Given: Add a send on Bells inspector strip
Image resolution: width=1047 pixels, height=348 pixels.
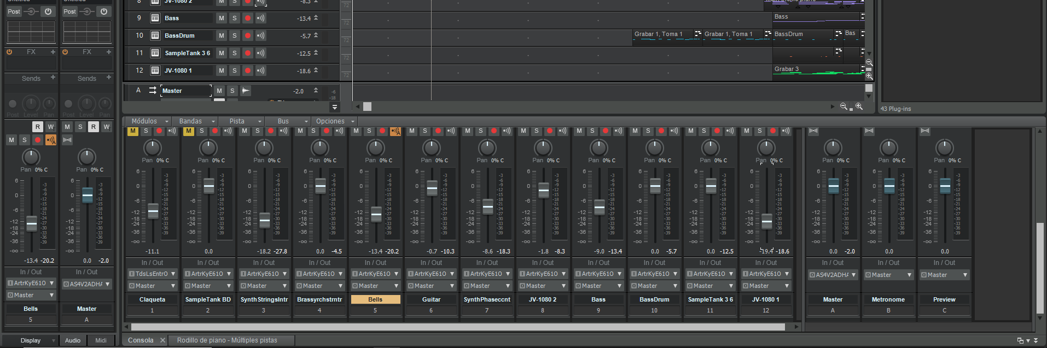Looking at the screenshot, I should (53, 78).
